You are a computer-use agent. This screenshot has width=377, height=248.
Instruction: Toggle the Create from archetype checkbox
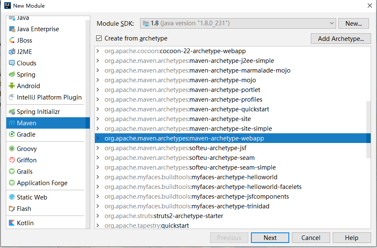[x=99, y=38]
